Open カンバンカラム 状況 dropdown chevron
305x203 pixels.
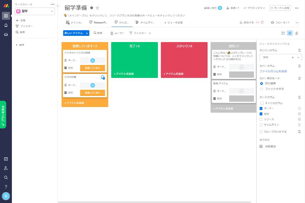point(298,57)
